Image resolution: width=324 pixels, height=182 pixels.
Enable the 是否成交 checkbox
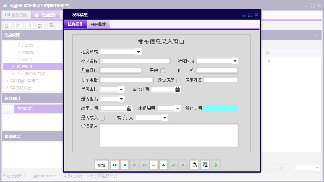(x=102, y=118)
